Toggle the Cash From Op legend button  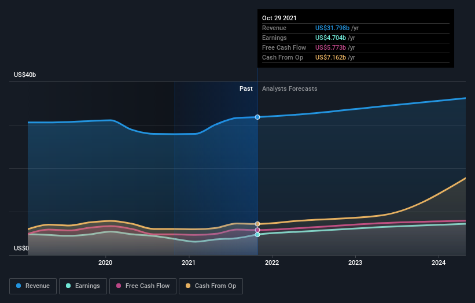click(211, 286)
